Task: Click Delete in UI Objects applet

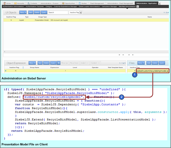Action: point(37,12)
